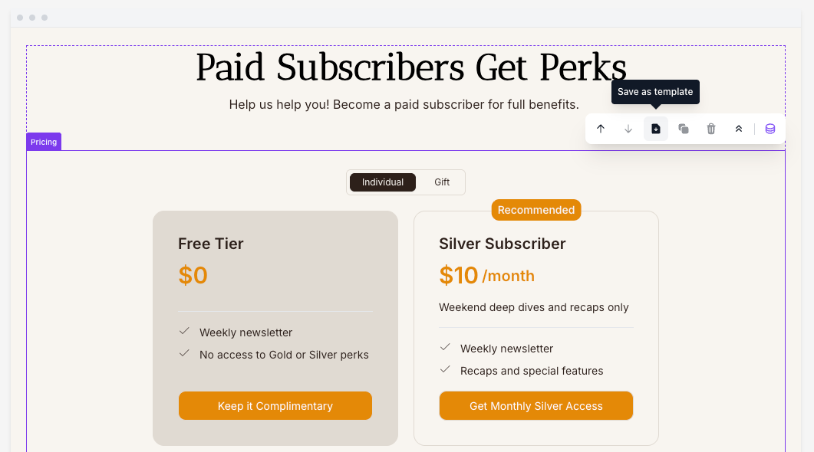This screenshot has height=452, width=814.
Task: Click checkmark beside No access to Gold
Action: coord(184,353)
